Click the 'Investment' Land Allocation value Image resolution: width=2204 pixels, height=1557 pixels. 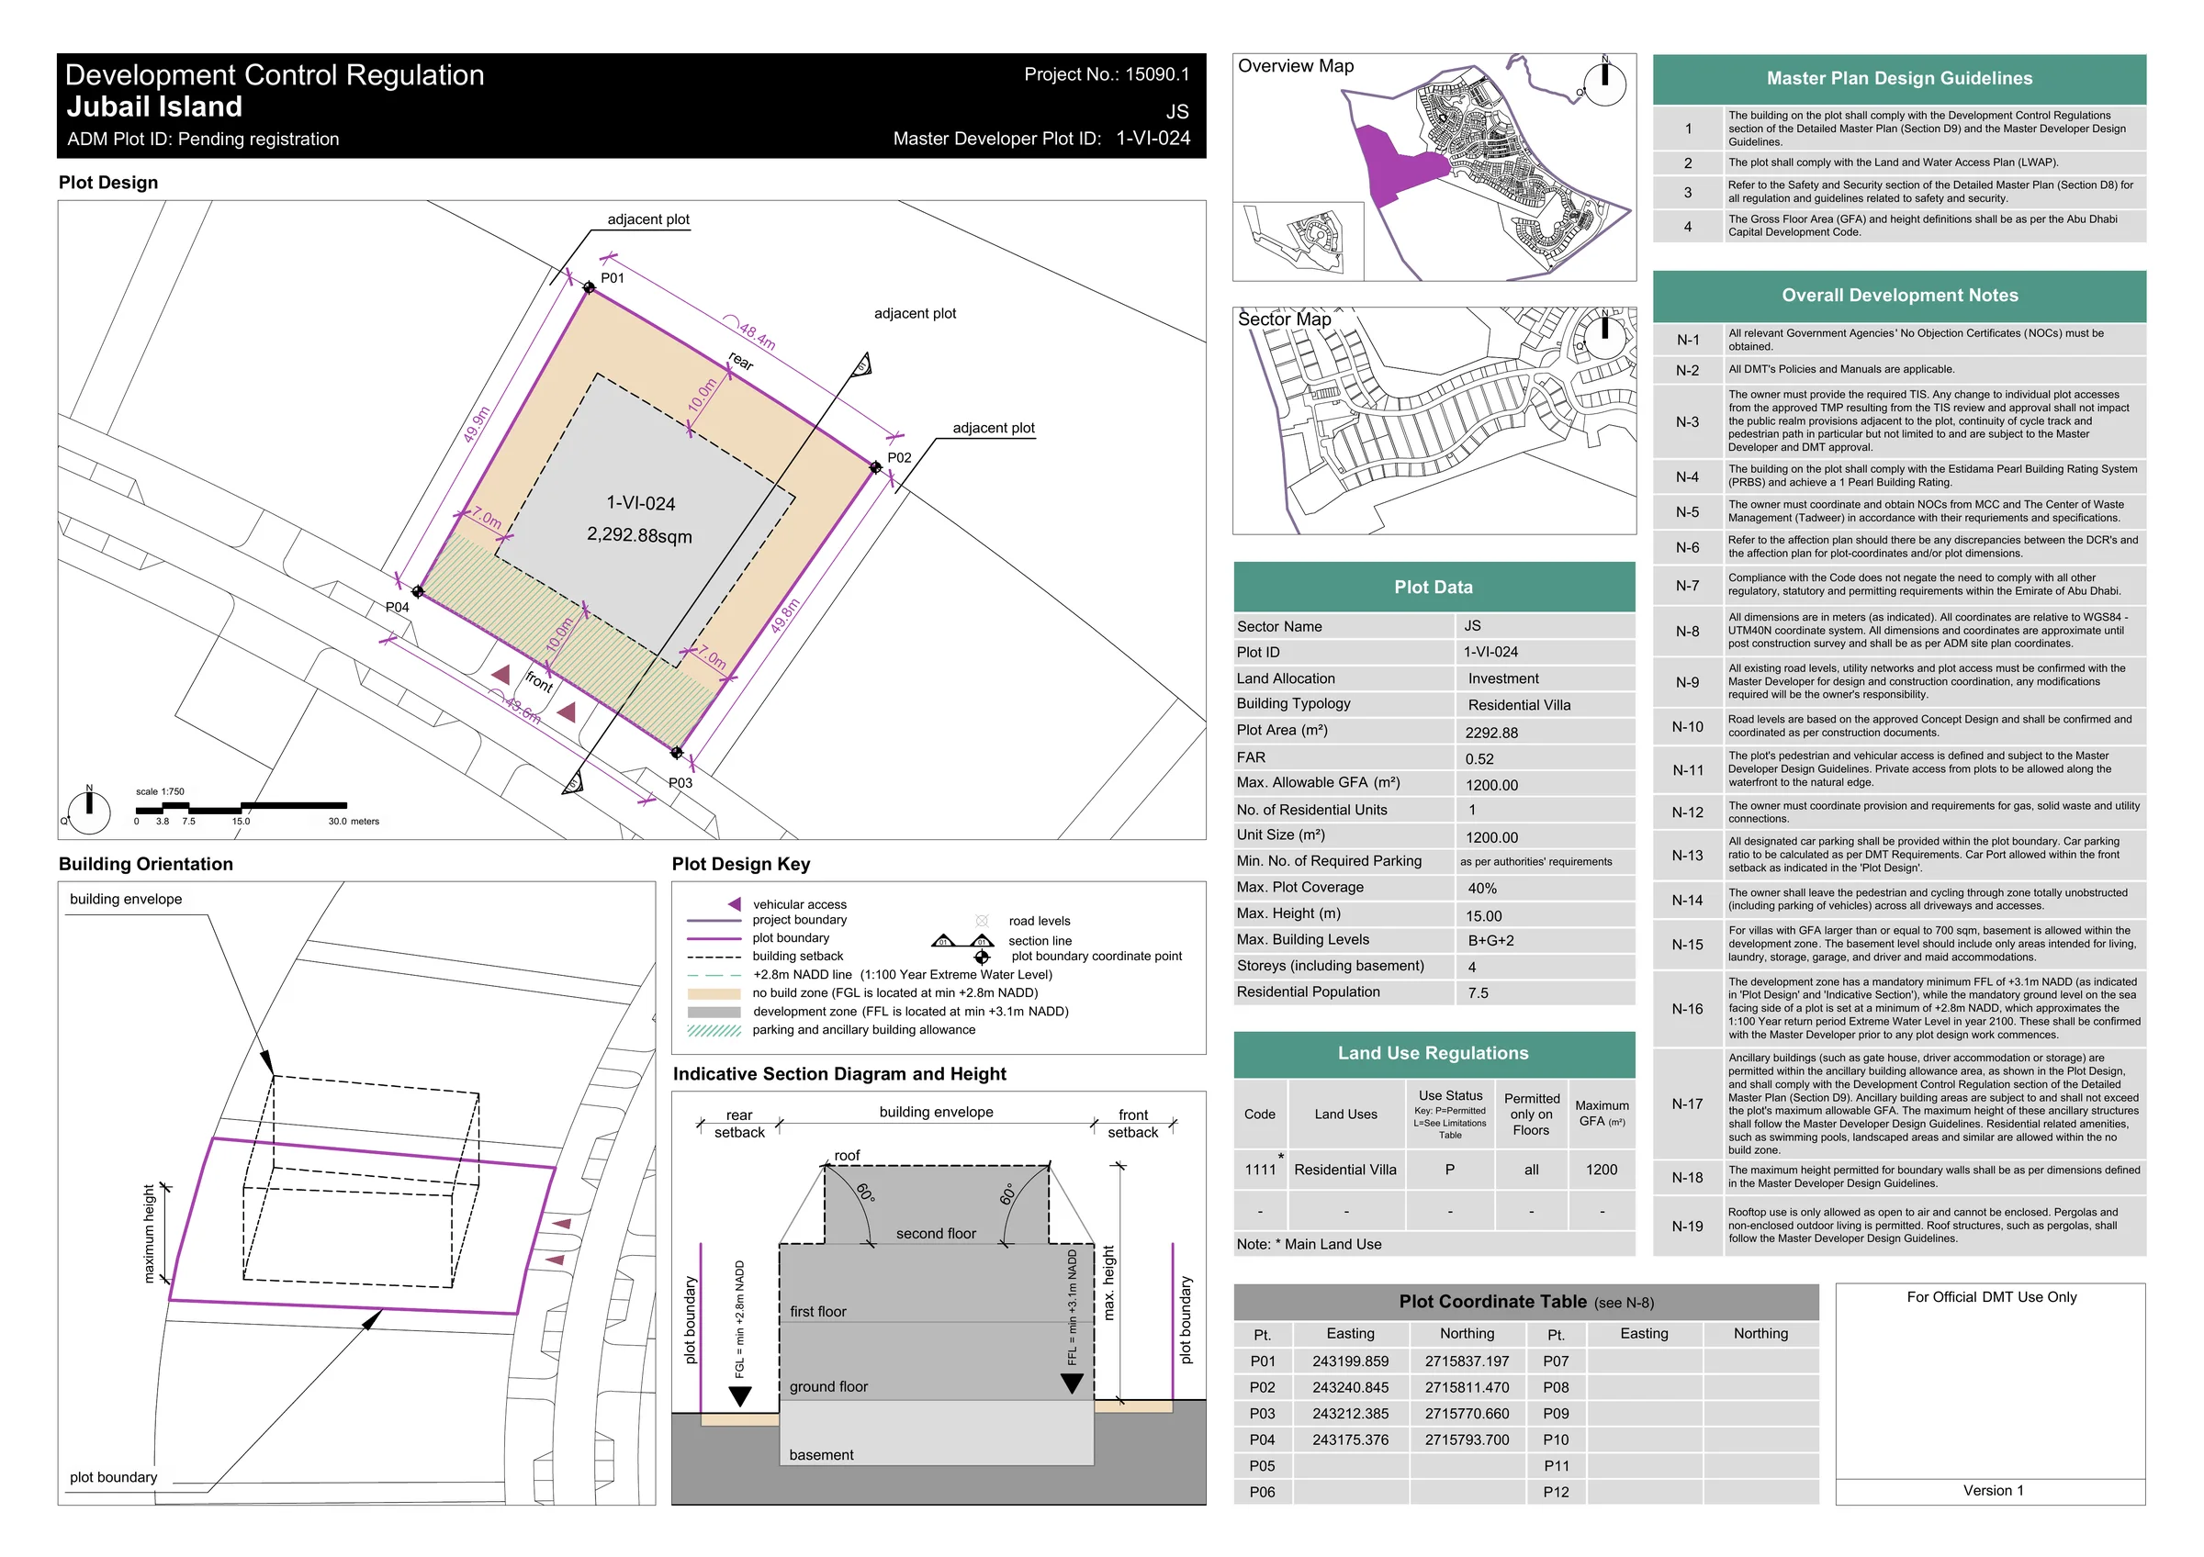coord(1502,678)
